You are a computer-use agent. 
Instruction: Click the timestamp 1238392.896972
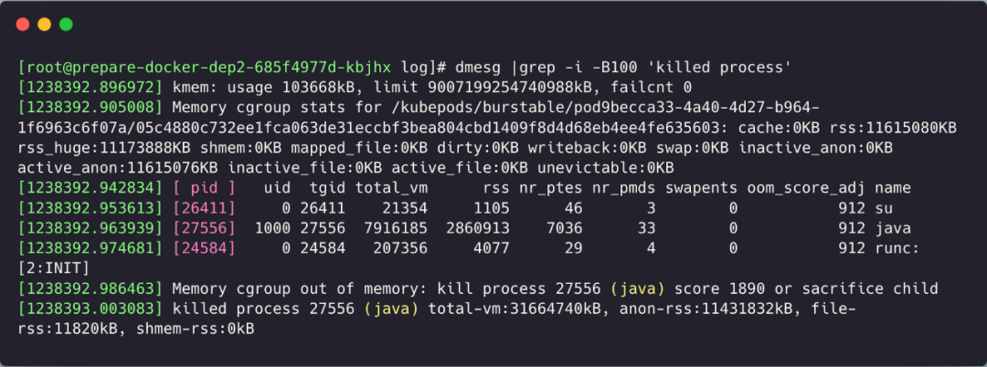pos(90,88)
